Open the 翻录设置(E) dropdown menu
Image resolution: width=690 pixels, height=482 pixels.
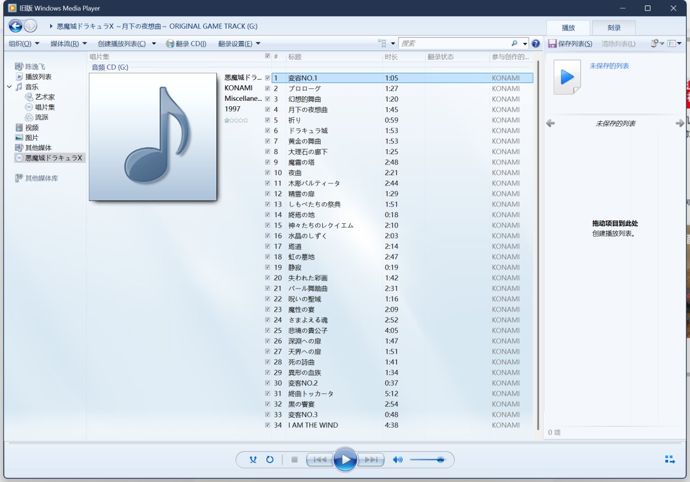click(239, 44)
